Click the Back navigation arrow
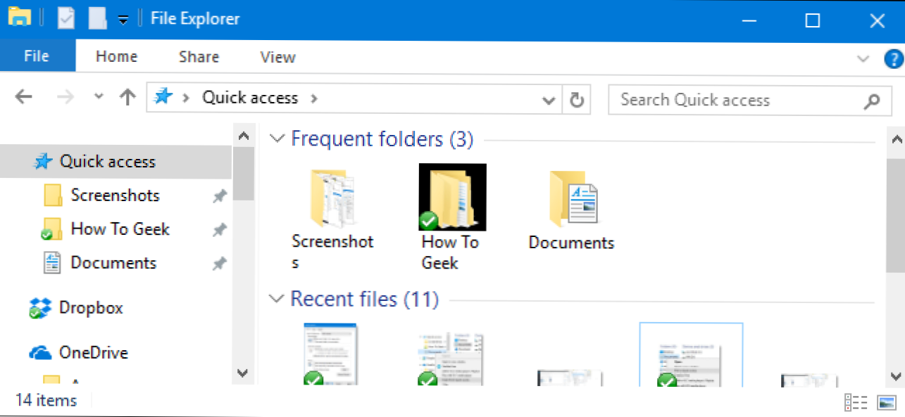Viewport: 905px width, 417px height. (24, 98)
